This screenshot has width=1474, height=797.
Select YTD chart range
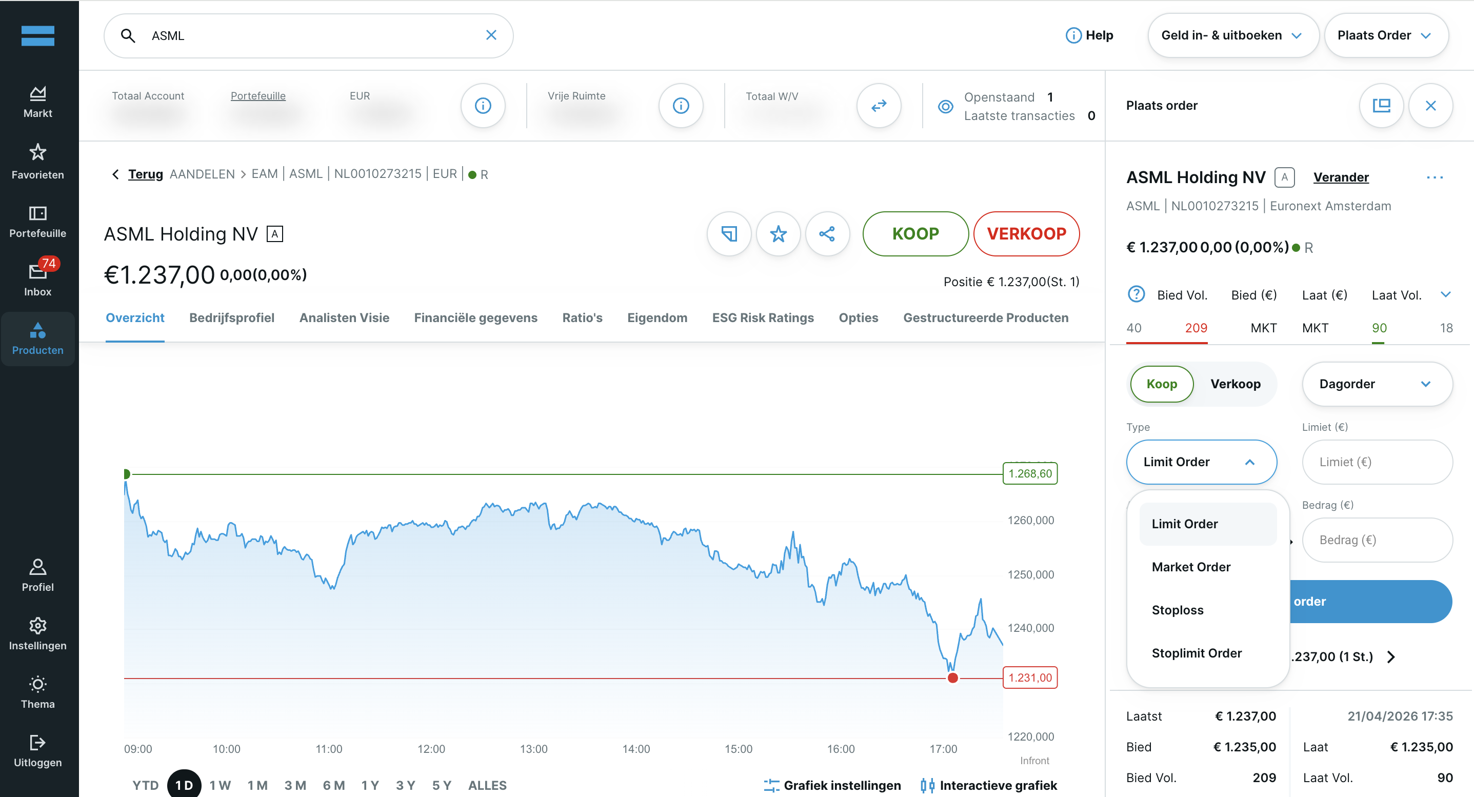[145, 785]
